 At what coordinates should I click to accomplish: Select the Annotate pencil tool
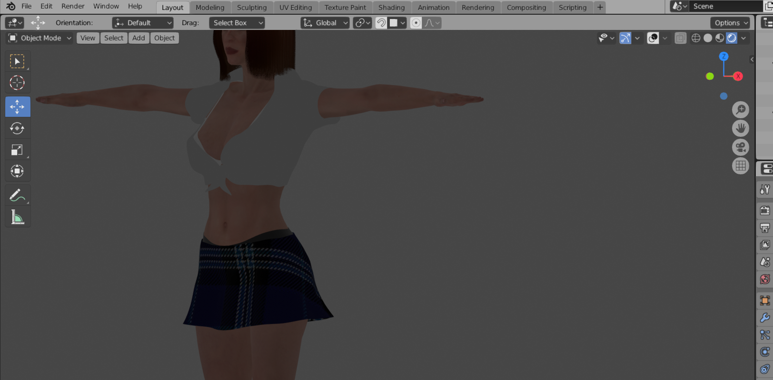pyautogui.click(x=17, y=195)
